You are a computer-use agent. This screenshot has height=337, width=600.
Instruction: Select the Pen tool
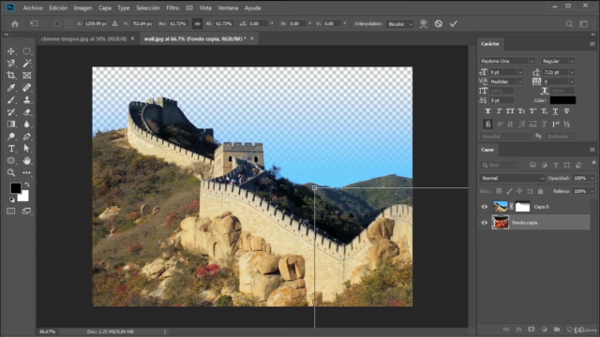[x=27, y=137]
